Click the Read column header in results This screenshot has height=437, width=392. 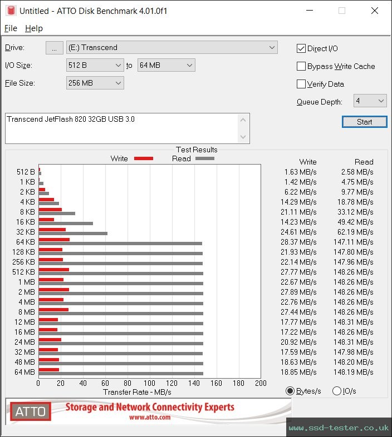(364, 162)
